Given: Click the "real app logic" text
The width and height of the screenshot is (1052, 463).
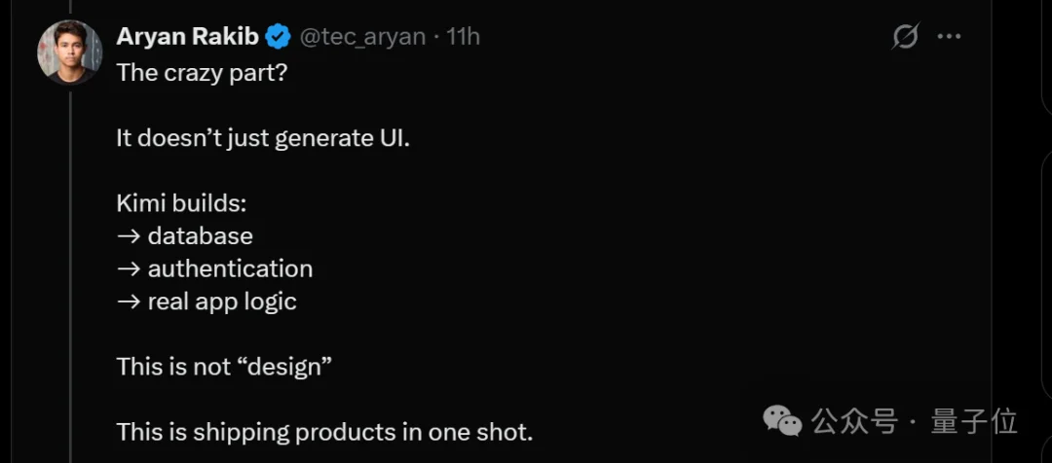Looking at the screenshot, I should [222, 302].
